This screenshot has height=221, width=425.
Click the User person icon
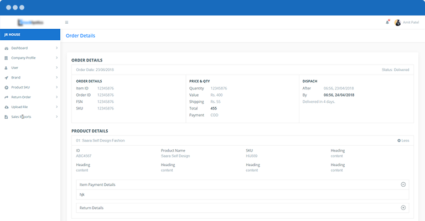(x=6, y=68)
